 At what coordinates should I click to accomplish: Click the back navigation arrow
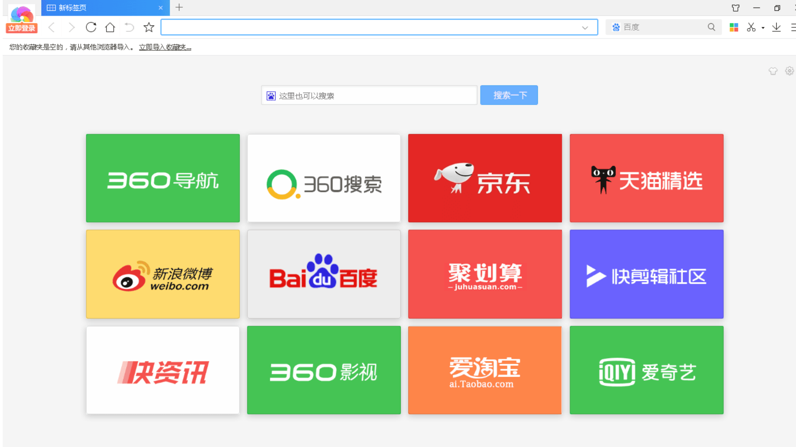pyautogui.click(x=52, y=28)
